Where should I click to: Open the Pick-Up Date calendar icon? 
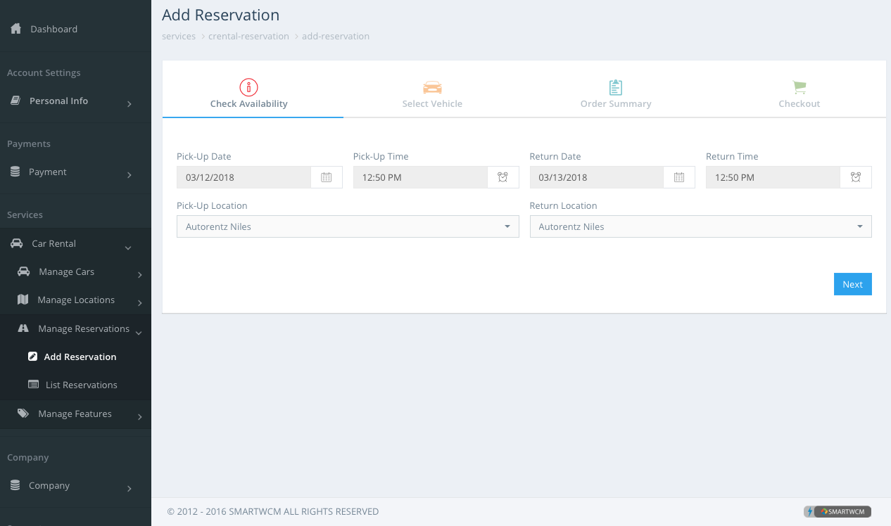327,177
